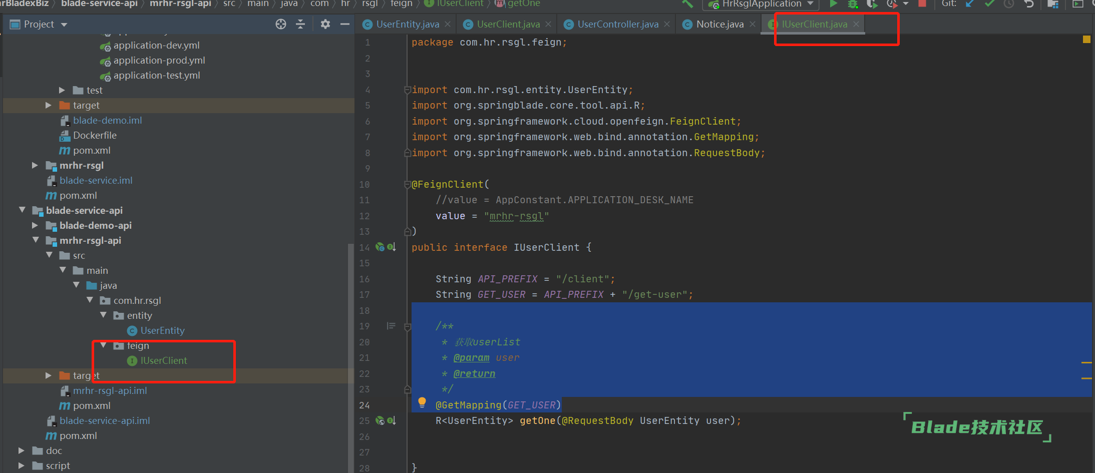The image size is (1095, 473).
Task: Close the UserClient.java tab
Action: [x=548, y=24]
